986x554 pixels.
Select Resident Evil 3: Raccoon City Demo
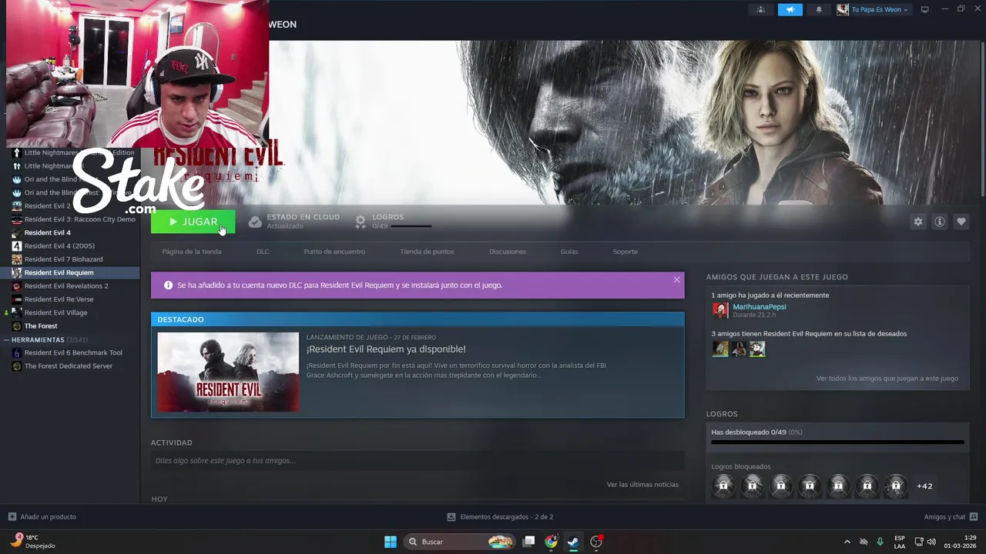(x=79, y=219)
